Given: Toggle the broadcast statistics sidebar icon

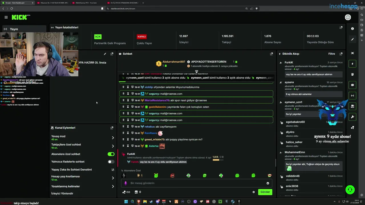Looking at the screenshot, I should click(352, 96).
